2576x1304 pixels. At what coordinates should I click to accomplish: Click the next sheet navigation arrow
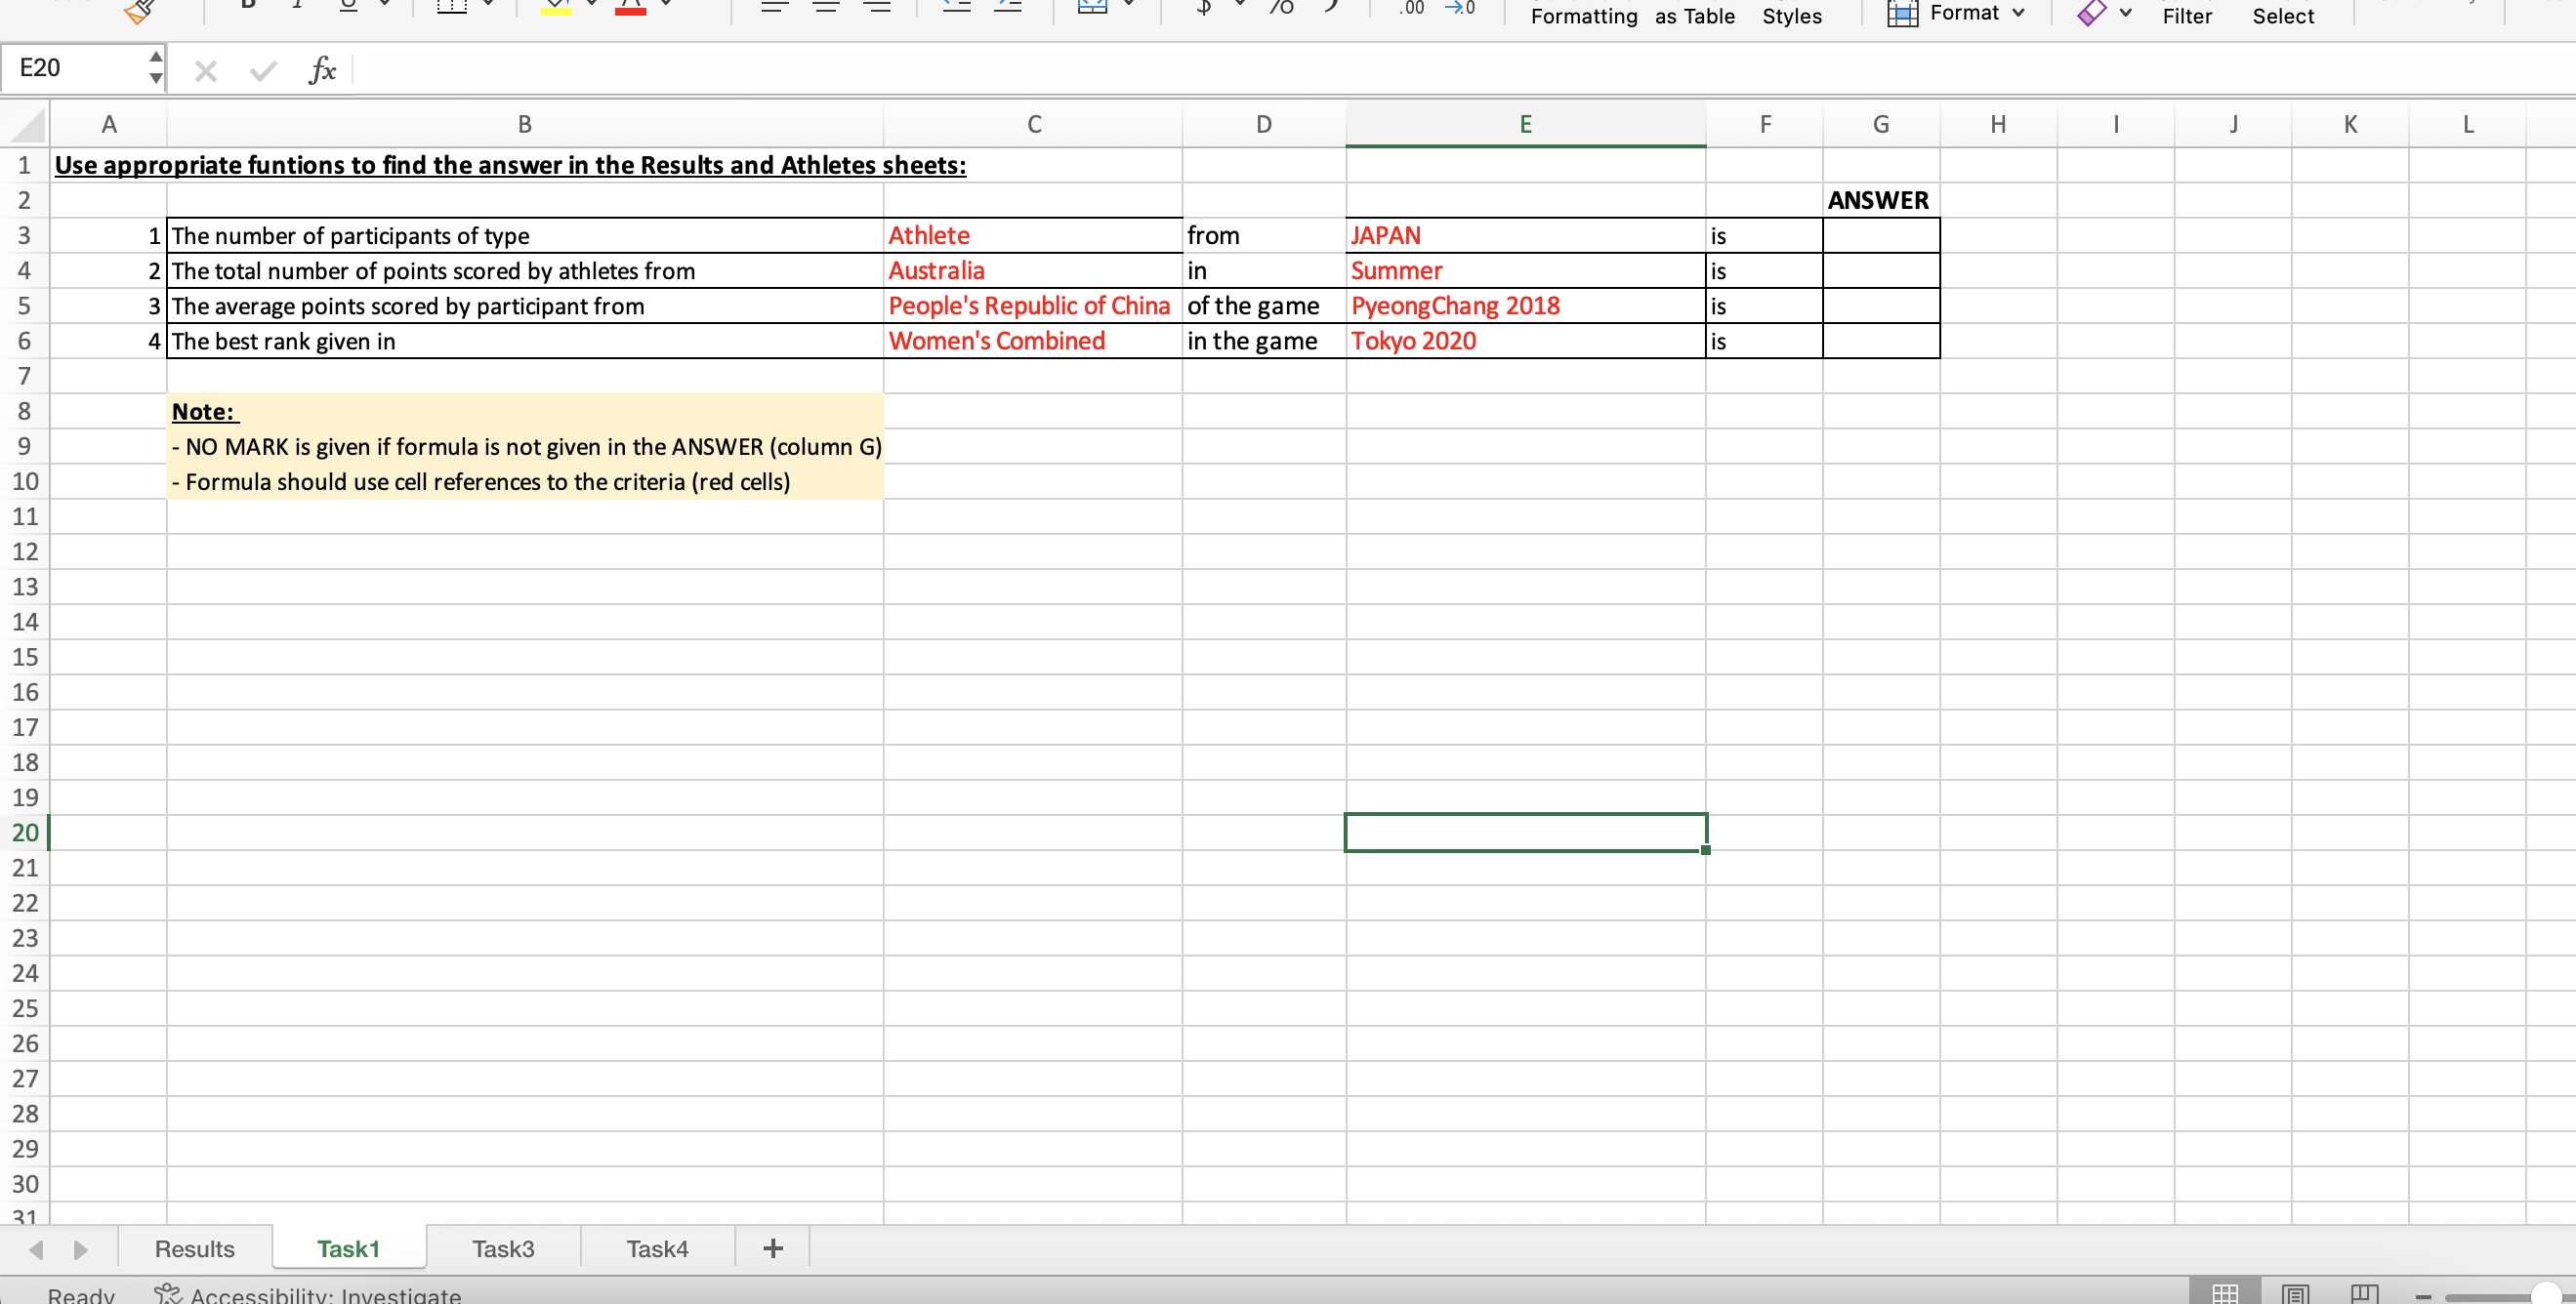[x=81, y=1249]
